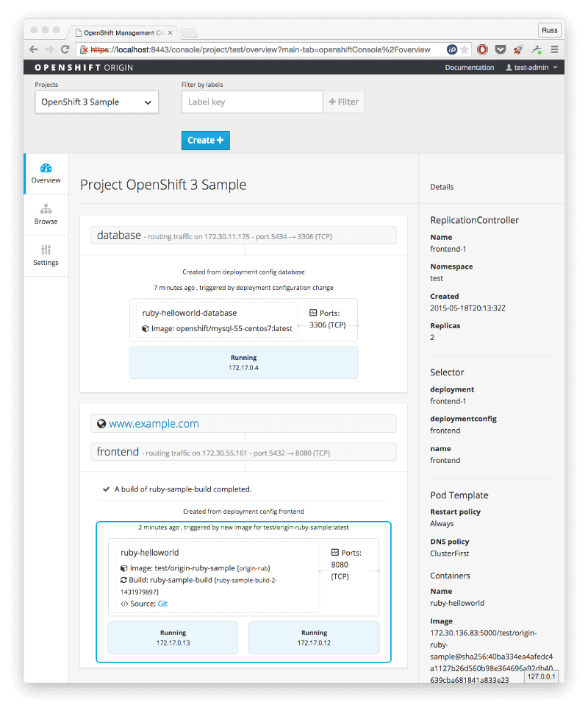Image resolution: width=588 pixels, height=711 pixels.
Task: Click the Create button
Action: 205,139
